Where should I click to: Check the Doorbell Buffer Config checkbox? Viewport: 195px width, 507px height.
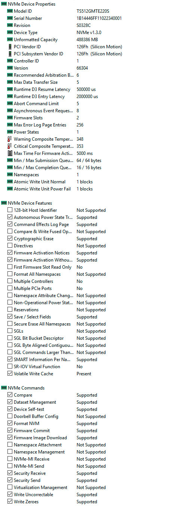click(x=10, y=416)
